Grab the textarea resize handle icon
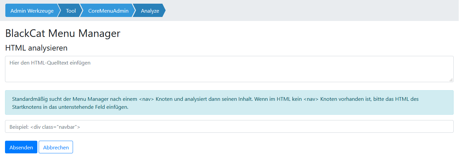Screen dimensions: 459x161 [x=451, y=80]
